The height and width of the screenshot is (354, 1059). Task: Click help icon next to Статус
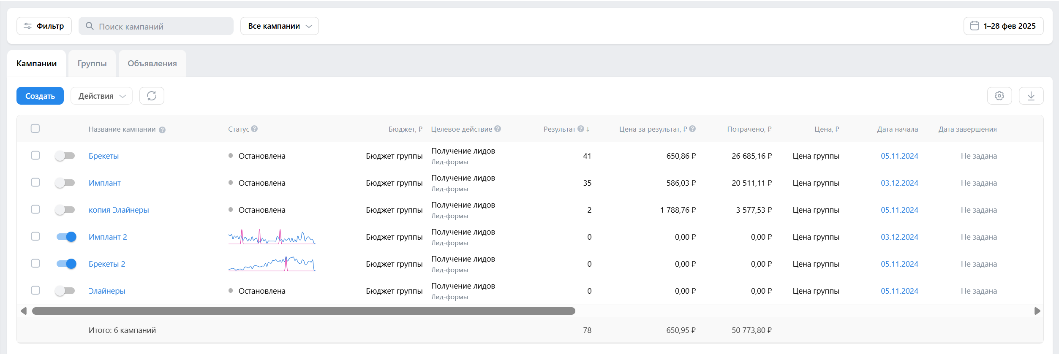(x=254, y=129)
